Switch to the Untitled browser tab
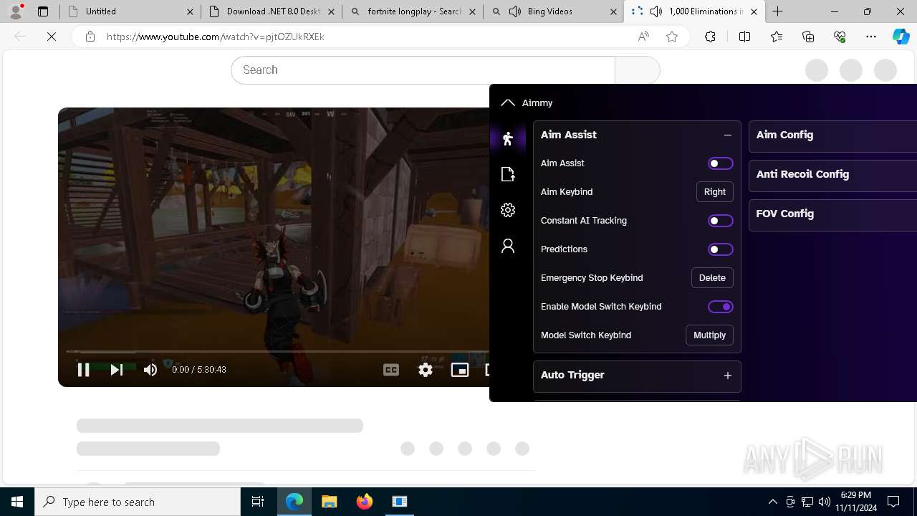This screenshot has height=516, width=917. click(x=129, y=11)
